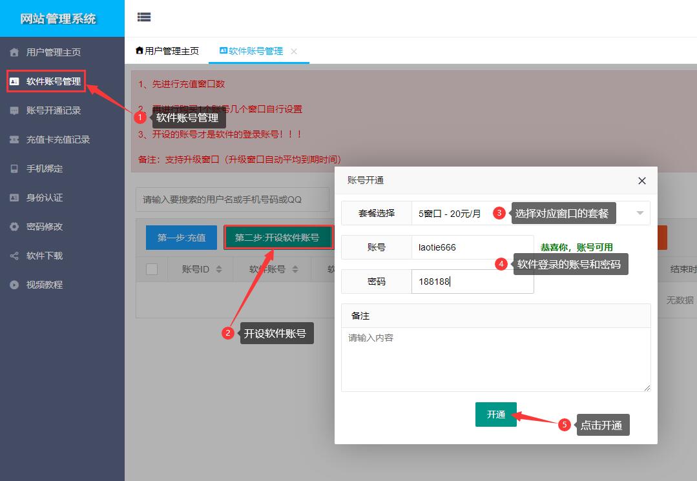Click the 账号ID column header label

pos(196,269)
